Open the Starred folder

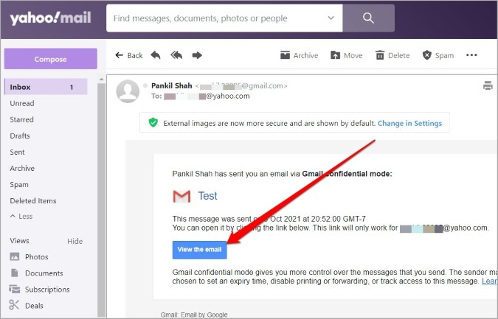click(21, 119)
